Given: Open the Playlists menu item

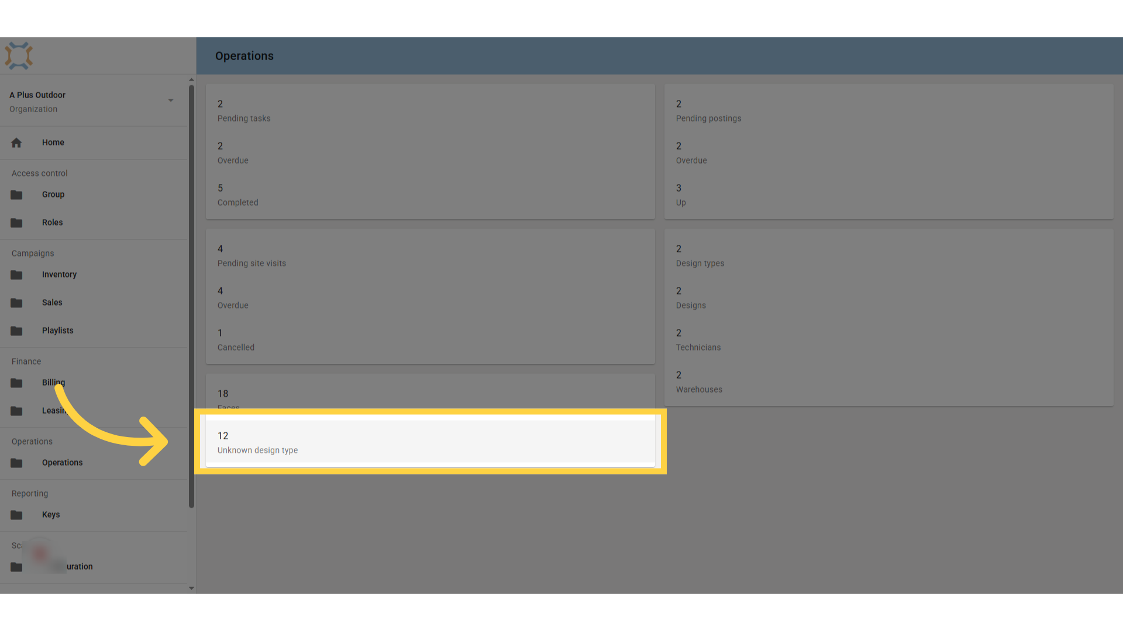Looking at the screenshot, I should pos(94,331).
